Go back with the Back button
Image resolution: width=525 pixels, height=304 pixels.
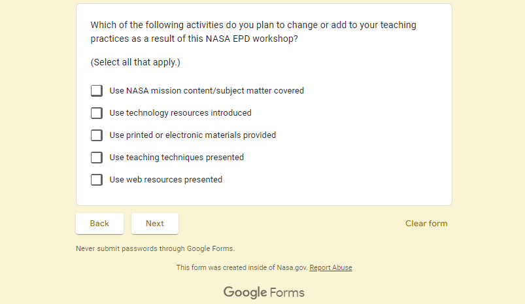point(99,224)
